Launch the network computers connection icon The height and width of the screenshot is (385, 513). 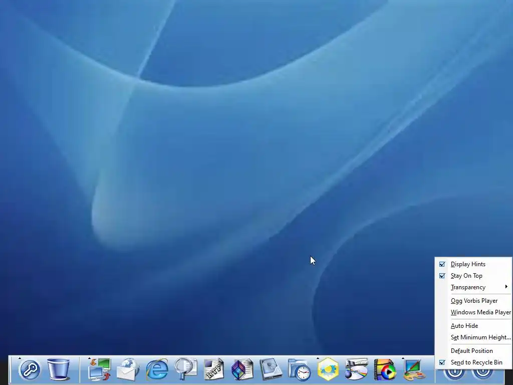100,369
